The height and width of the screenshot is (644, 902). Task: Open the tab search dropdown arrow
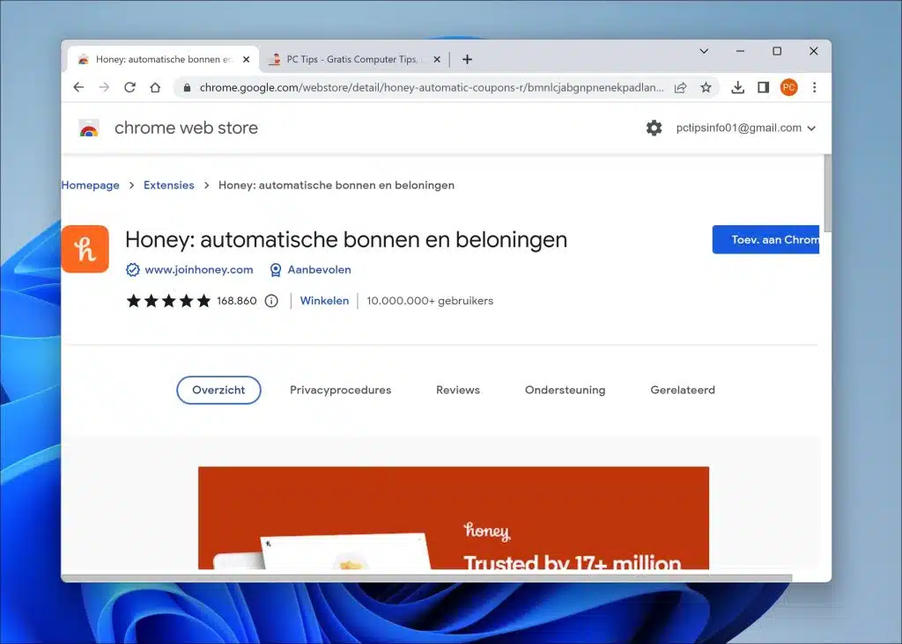(x=704, y=51)
